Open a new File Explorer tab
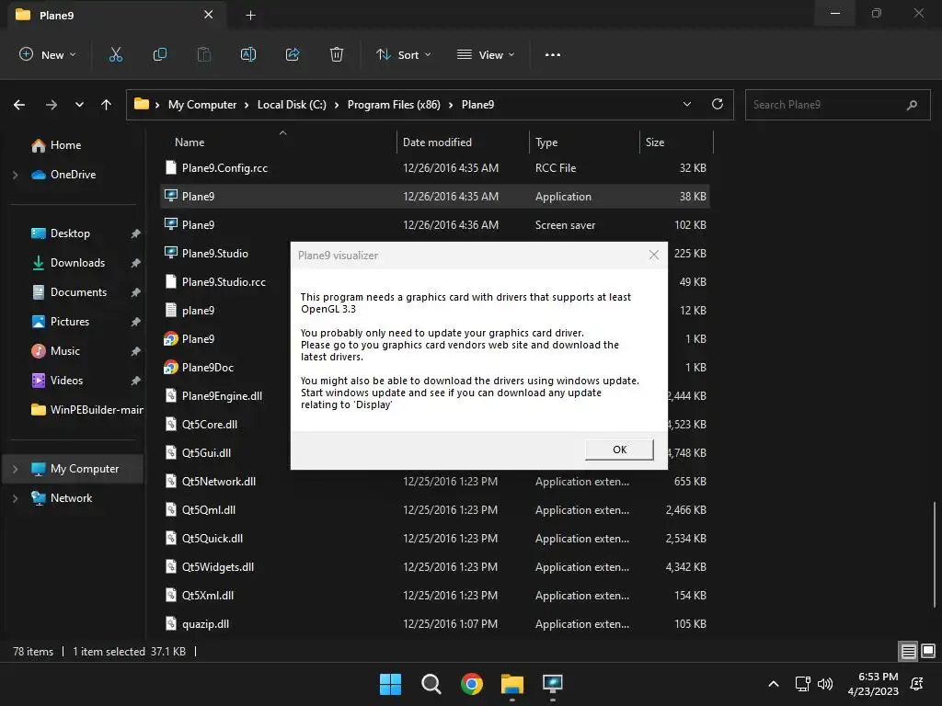This screenshot has height=706, width=942. click(x=250, y=15)
